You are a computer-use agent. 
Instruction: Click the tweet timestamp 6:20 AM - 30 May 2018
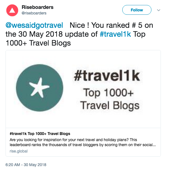[x=26, y=165]
